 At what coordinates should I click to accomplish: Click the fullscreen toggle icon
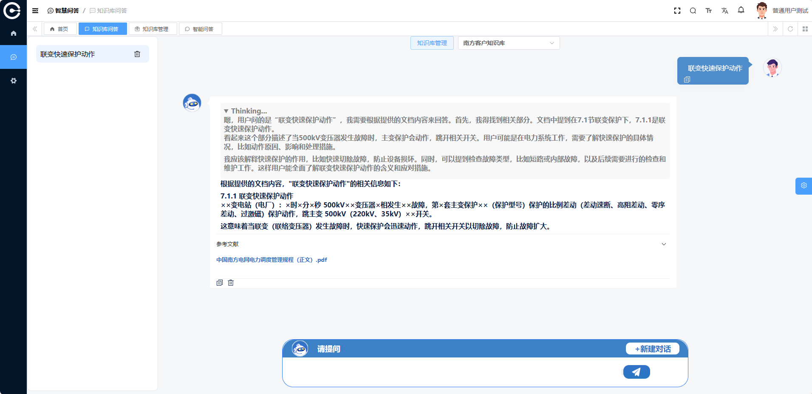click(x=677, y=11)
